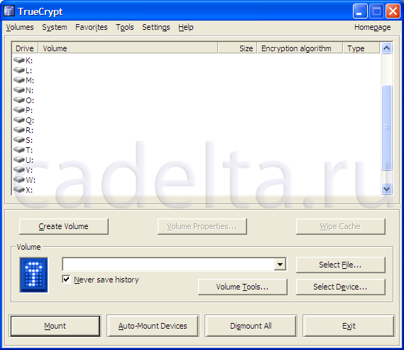
Task: Select the S: drive slot icon
Action: point(19,140)
